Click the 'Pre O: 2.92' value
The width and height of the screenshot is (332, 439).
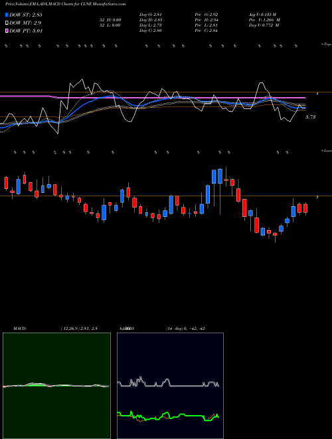click(207, 15)
